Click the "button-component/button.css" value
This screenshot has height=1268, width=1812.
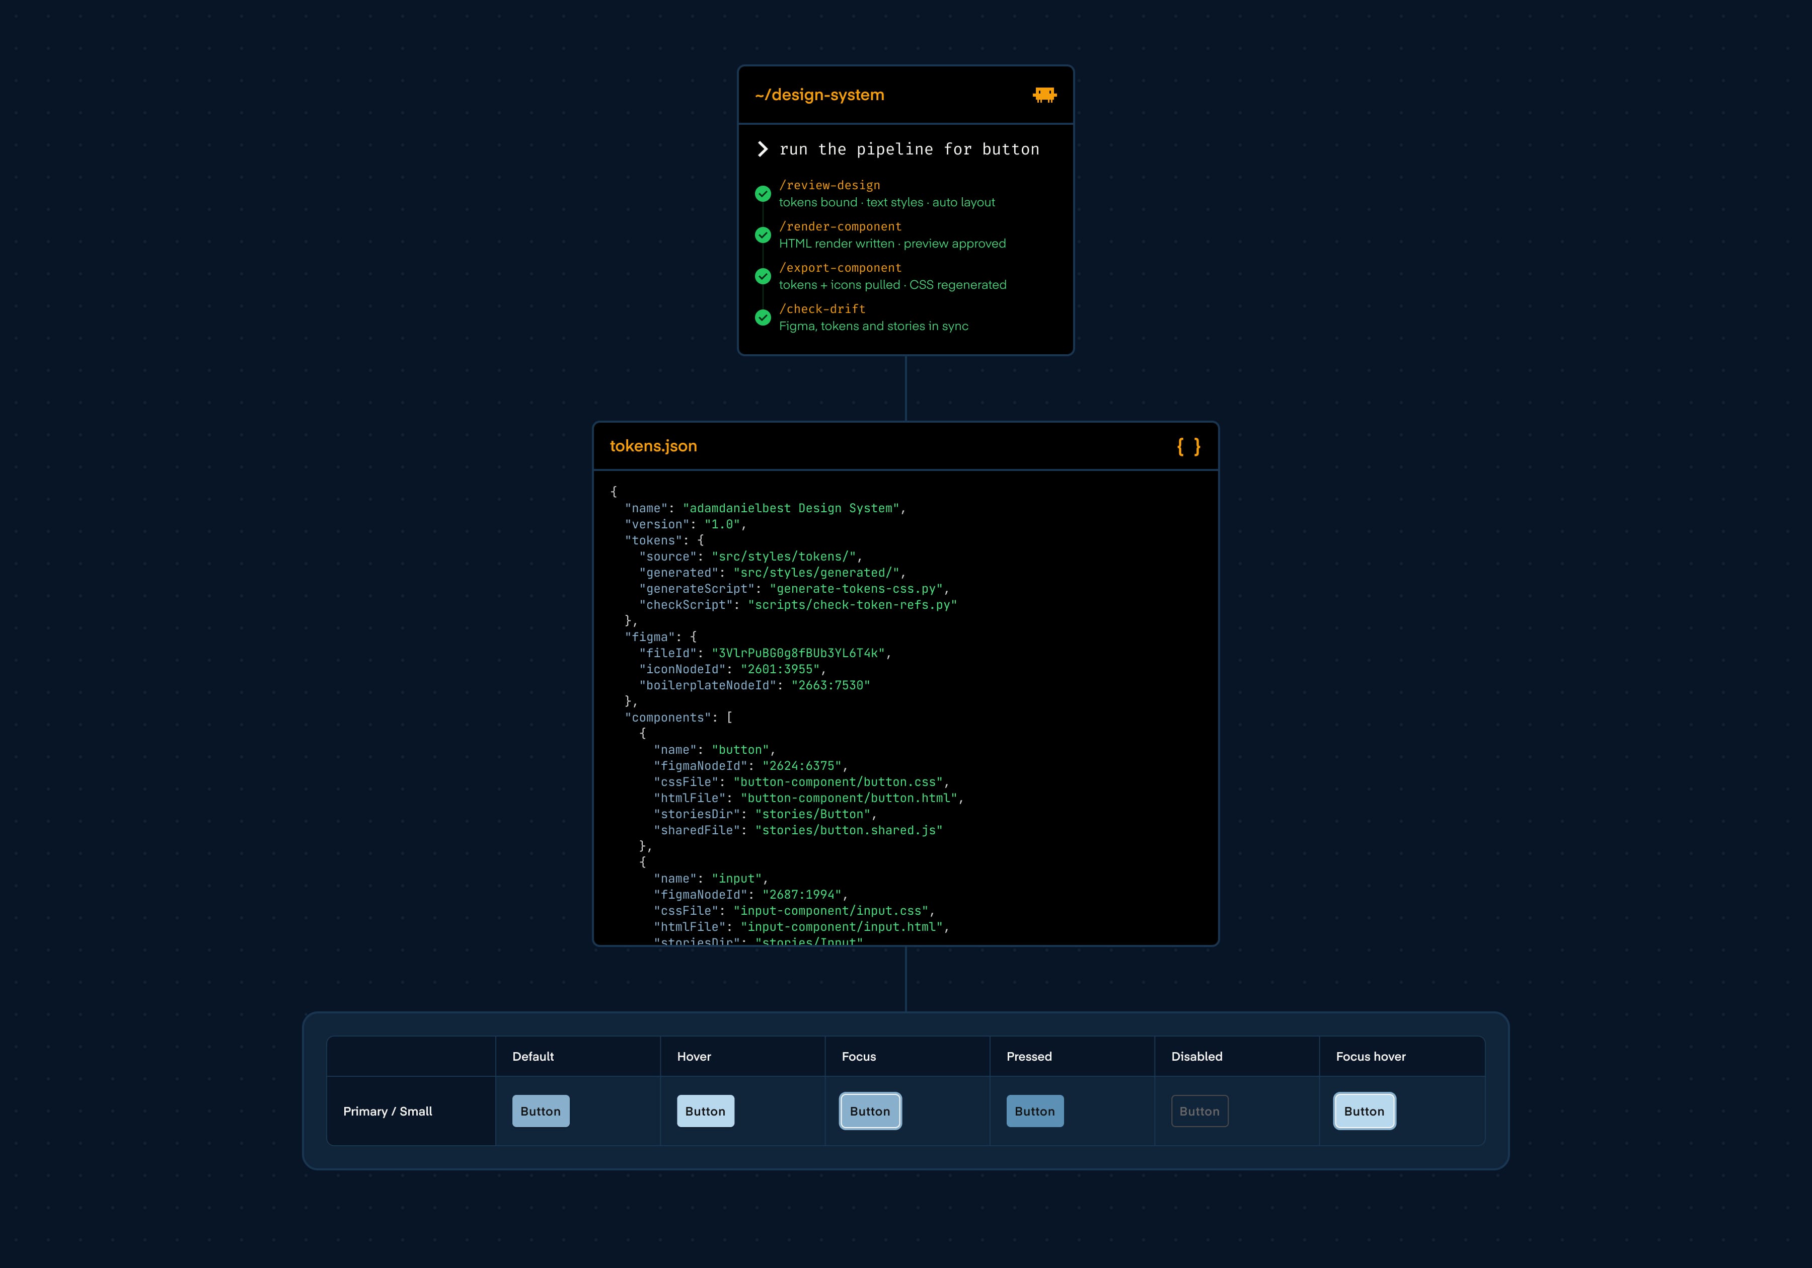click(x=838, y=782)
